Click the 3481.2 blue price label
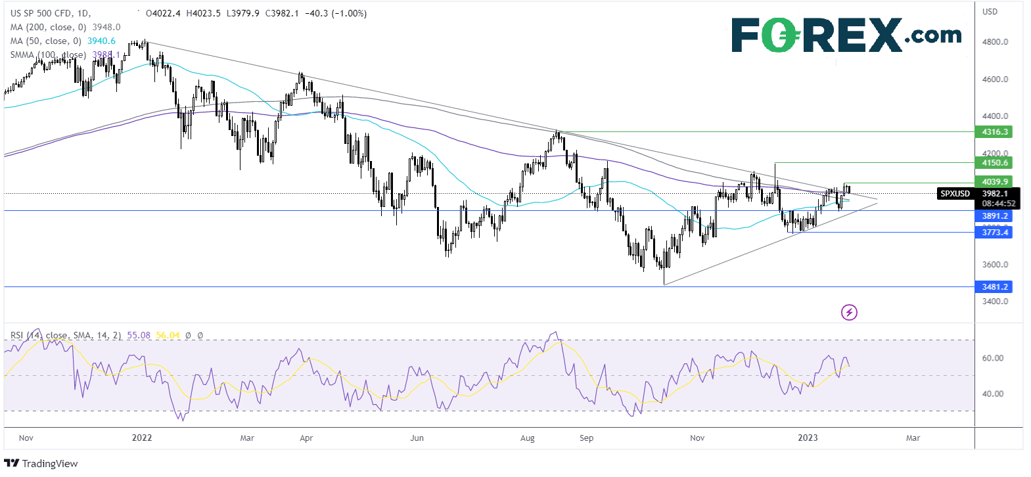The height and width of the screenshot is (477, 1031). pyautogui.click(x=995, y=287)
